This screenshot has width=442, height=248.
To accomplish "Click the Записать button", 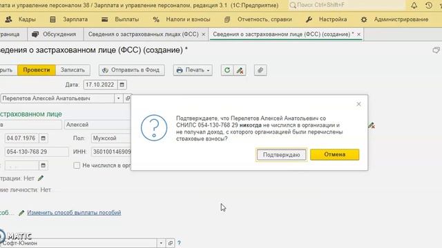I will click(73, 70).
